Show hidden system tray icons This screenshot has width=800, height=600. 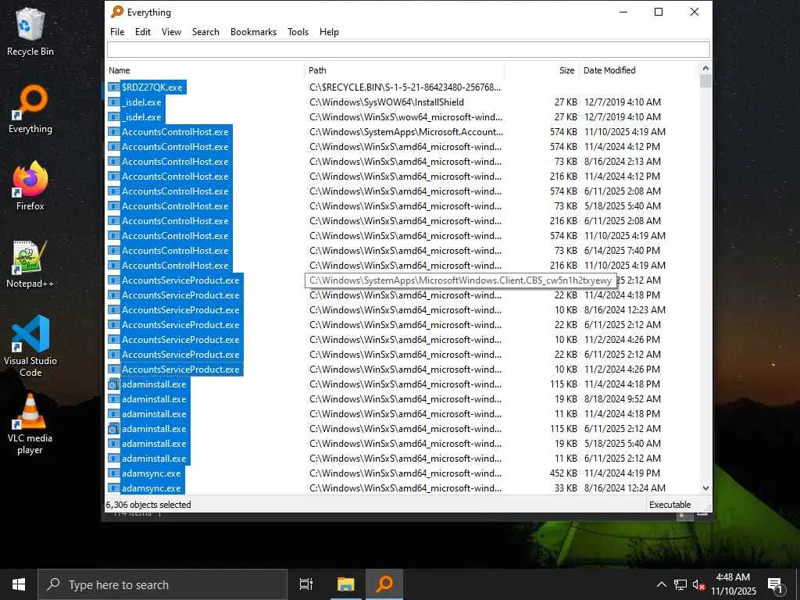point(661,584)
